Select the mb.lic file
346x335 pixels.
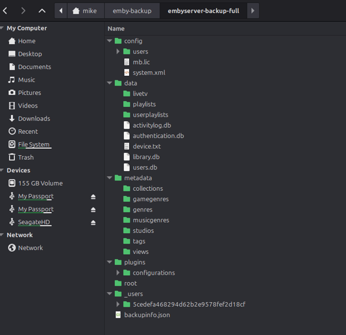[141, 62]
